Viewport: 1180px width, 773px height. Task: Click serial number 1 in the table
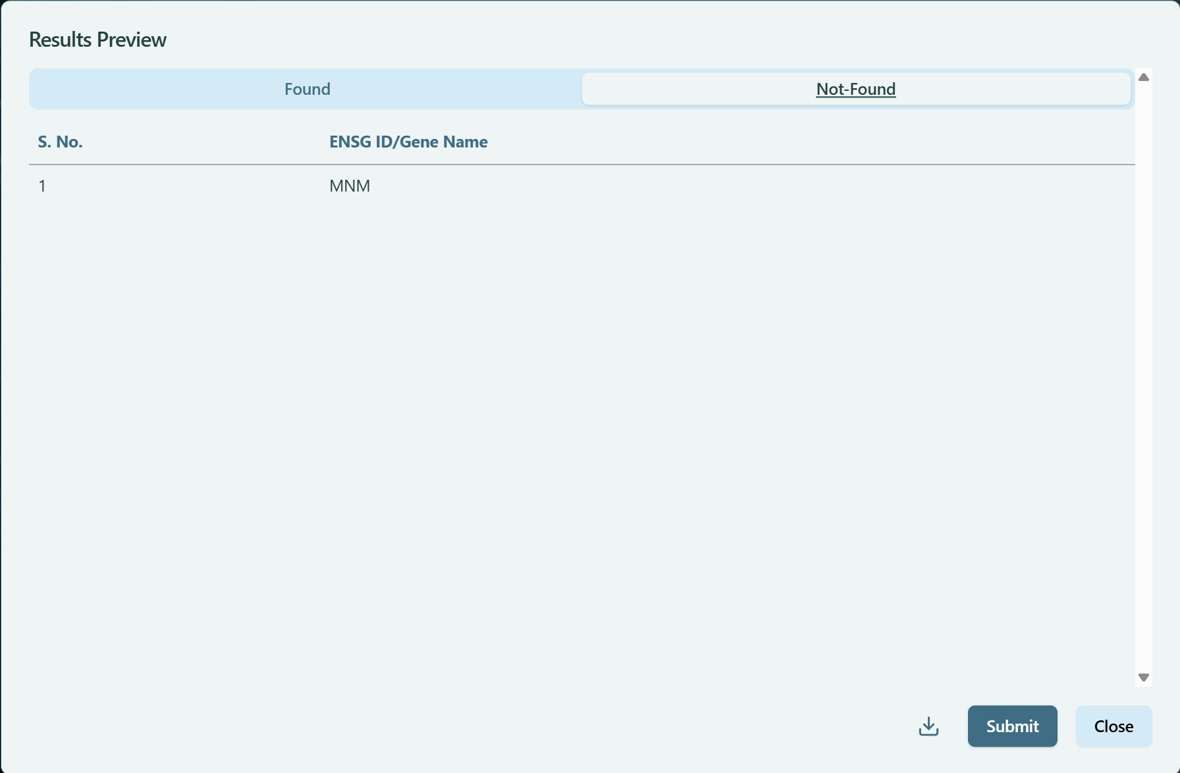(42, 186)
